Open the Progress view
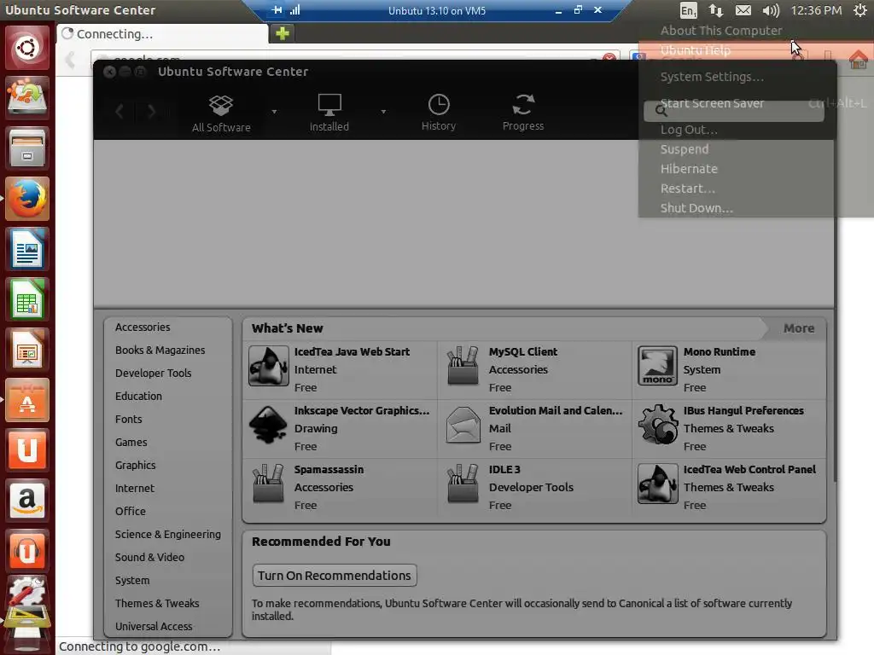This screenshot has height=655, width=874. (523, 113)
